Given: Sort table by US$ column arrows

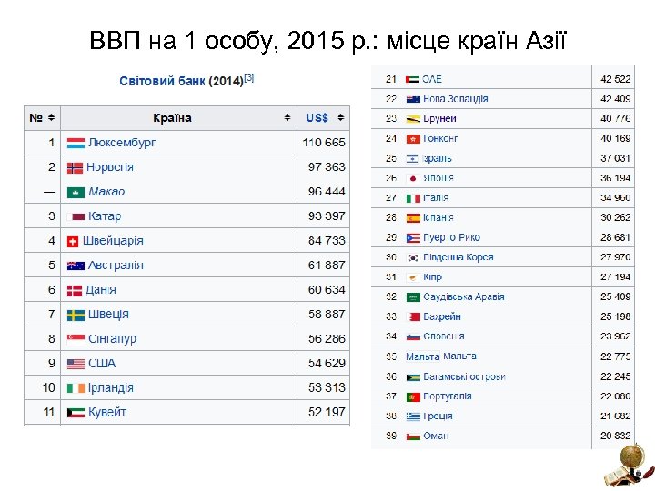Looking at the screenshot, I should tap(340, 118).
